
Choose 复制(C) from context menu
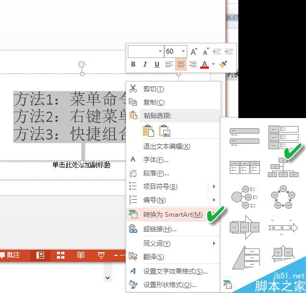[173, 102]
